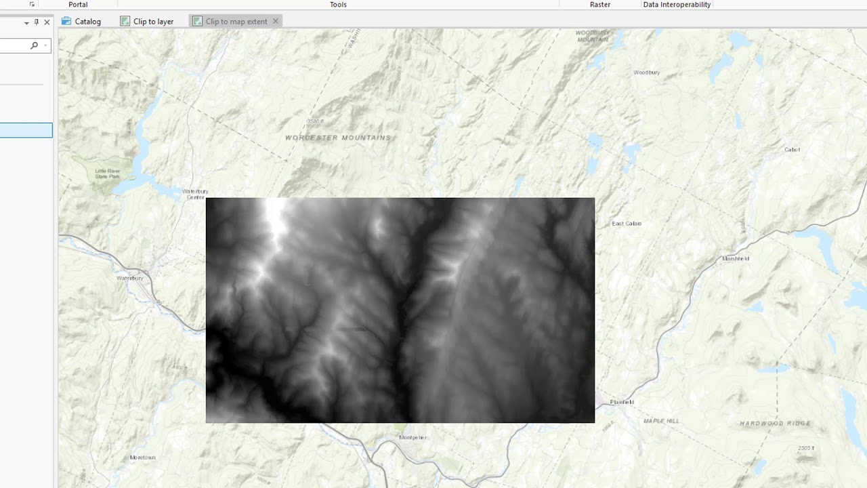The height and width of the screenshot is (488, 867).
Task: Switch to the Catalog view tab
Action: pos(81,21)
